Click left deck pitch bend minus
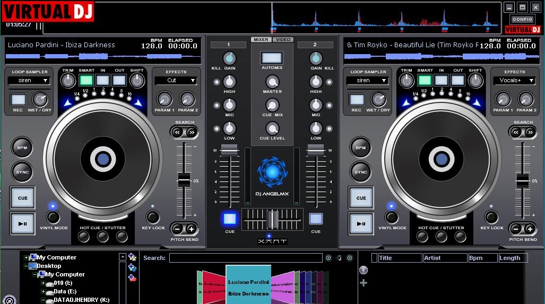Screen dimensions: 545x304 (x=177, y=229)
